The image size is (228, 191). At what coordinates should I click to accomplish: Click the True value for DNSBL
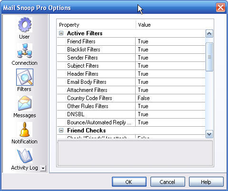(x=143, y=114)
